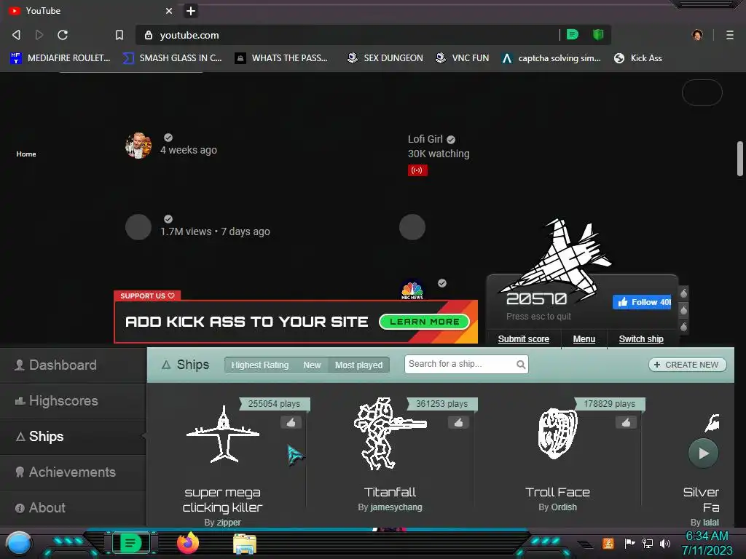Switch to the New ships tab

point(312,365)
